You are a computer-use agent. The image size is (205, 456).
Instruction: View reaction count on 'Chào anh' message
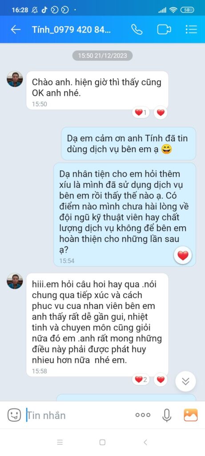(141, 112)
